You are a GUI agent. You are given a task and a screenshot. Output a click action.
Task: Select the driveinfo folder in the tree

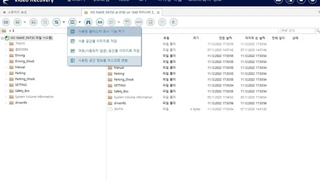[x=21, y=102]
